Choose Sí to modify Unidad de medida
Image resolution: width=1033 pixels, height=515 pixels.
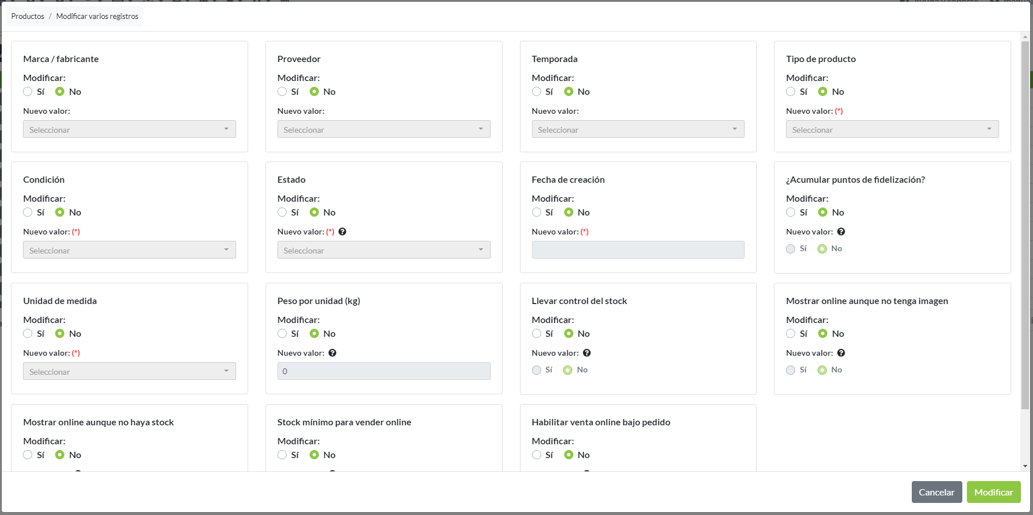tap(28, 333)
